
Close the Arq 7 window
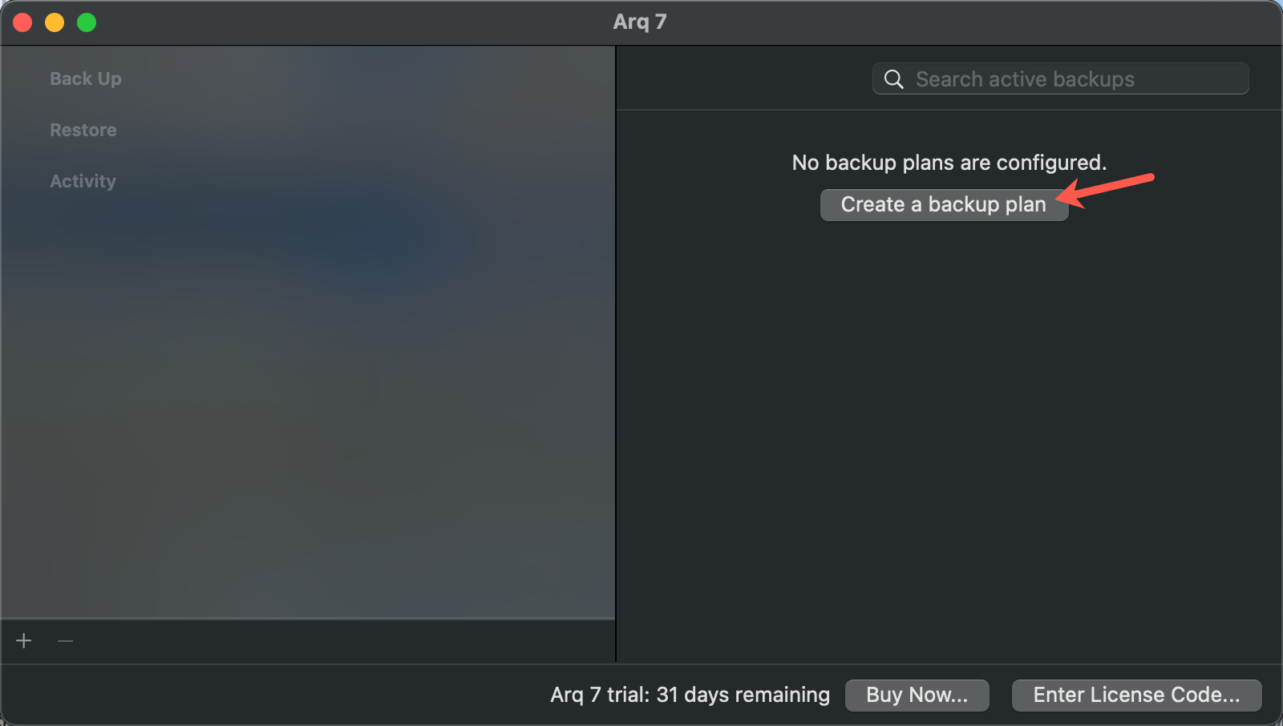click(x=22, y=22)
